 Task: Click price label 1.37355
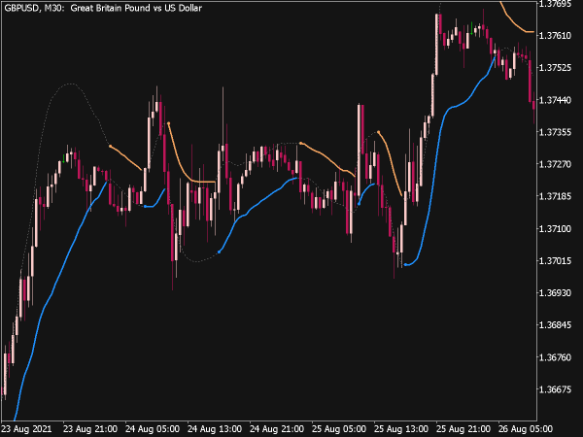coord(555,132)
